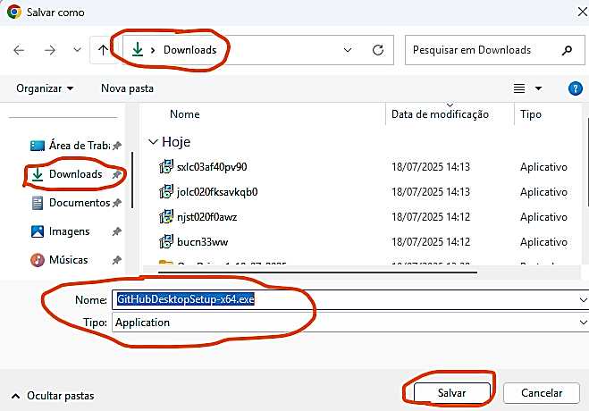Click the view layout icon

tap(519, 88)
